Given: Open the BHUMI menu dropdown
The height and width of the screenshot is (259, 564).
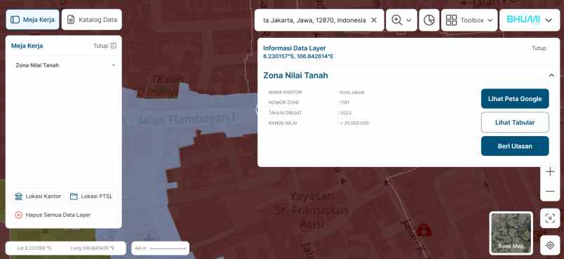Looking at the screenshot, I should coord(530,20).
